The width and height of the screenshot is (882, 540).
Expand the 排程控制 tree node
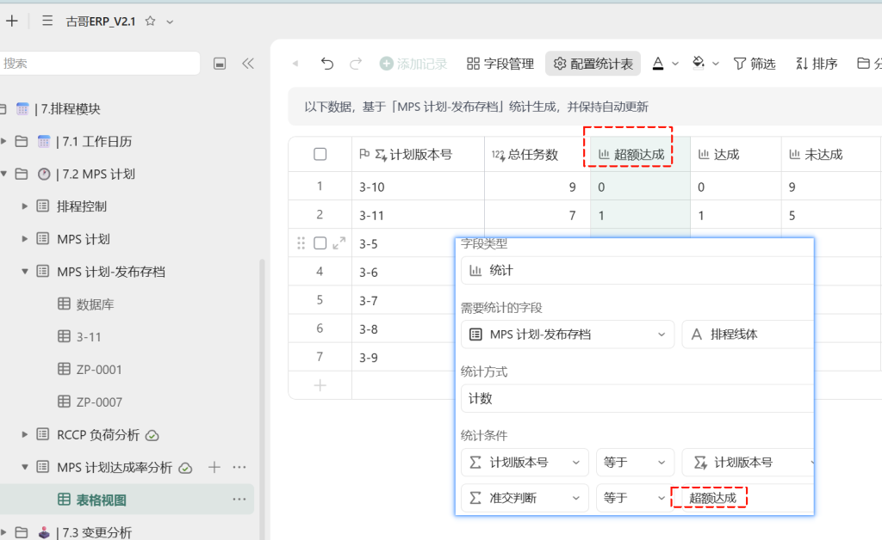(25, 206)
